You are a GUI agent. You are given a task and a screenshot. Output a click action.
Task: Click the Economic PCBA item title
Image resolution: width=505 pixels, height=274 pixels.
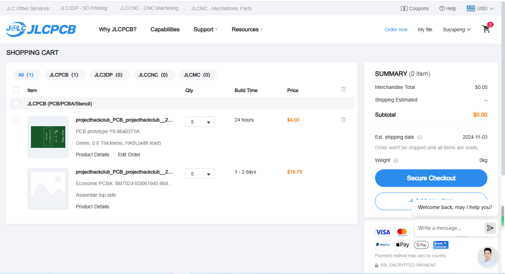124,172
